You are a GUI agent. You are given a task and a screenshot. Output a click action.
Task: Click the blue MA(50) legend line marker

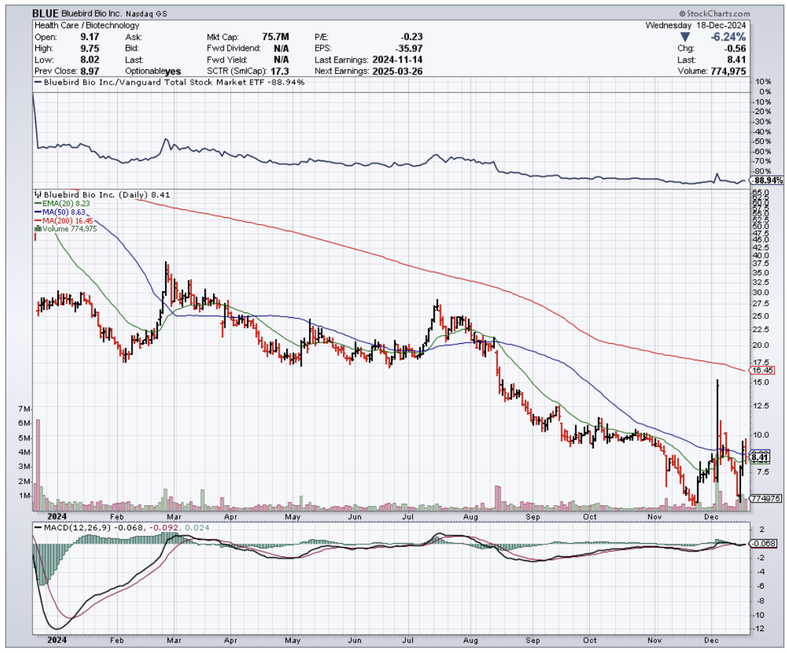pyautogui.click(x=37, y=212)
